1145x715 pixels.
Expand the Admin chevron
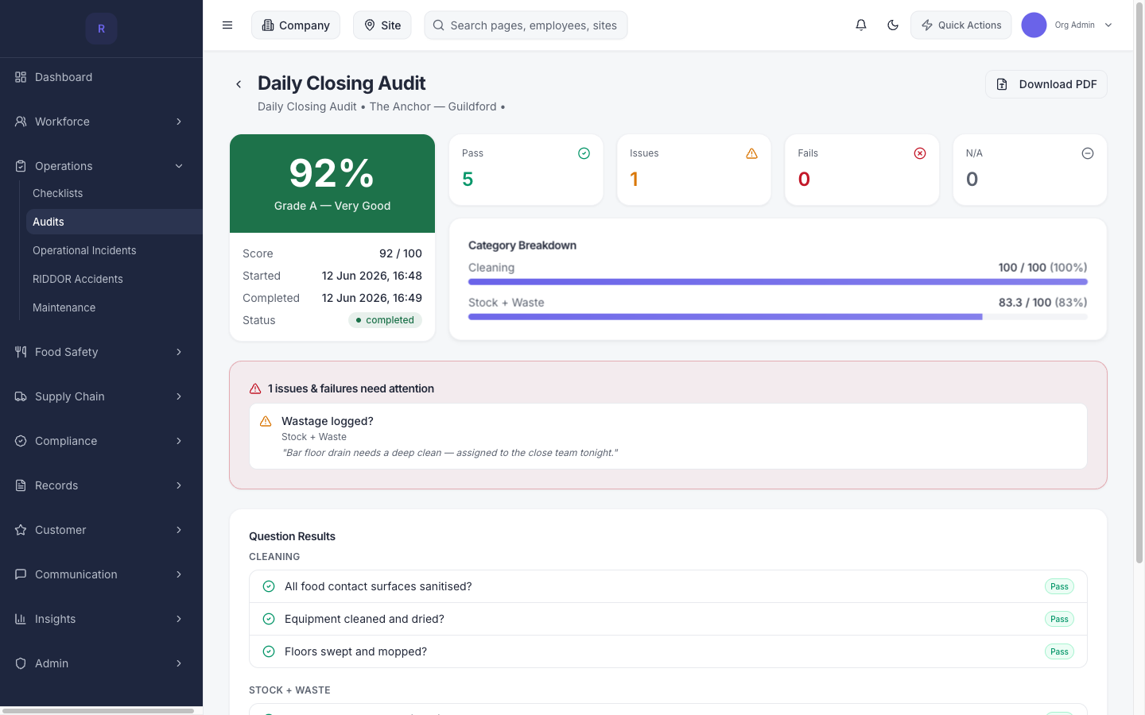[x=179, y=663]
